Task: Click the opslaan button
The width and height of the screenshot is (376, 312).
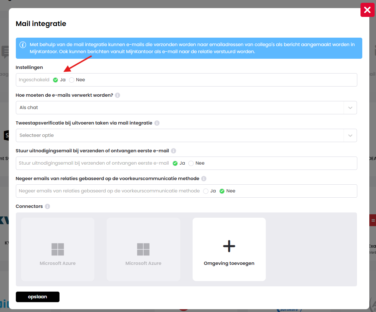Action: pos(38,297)
